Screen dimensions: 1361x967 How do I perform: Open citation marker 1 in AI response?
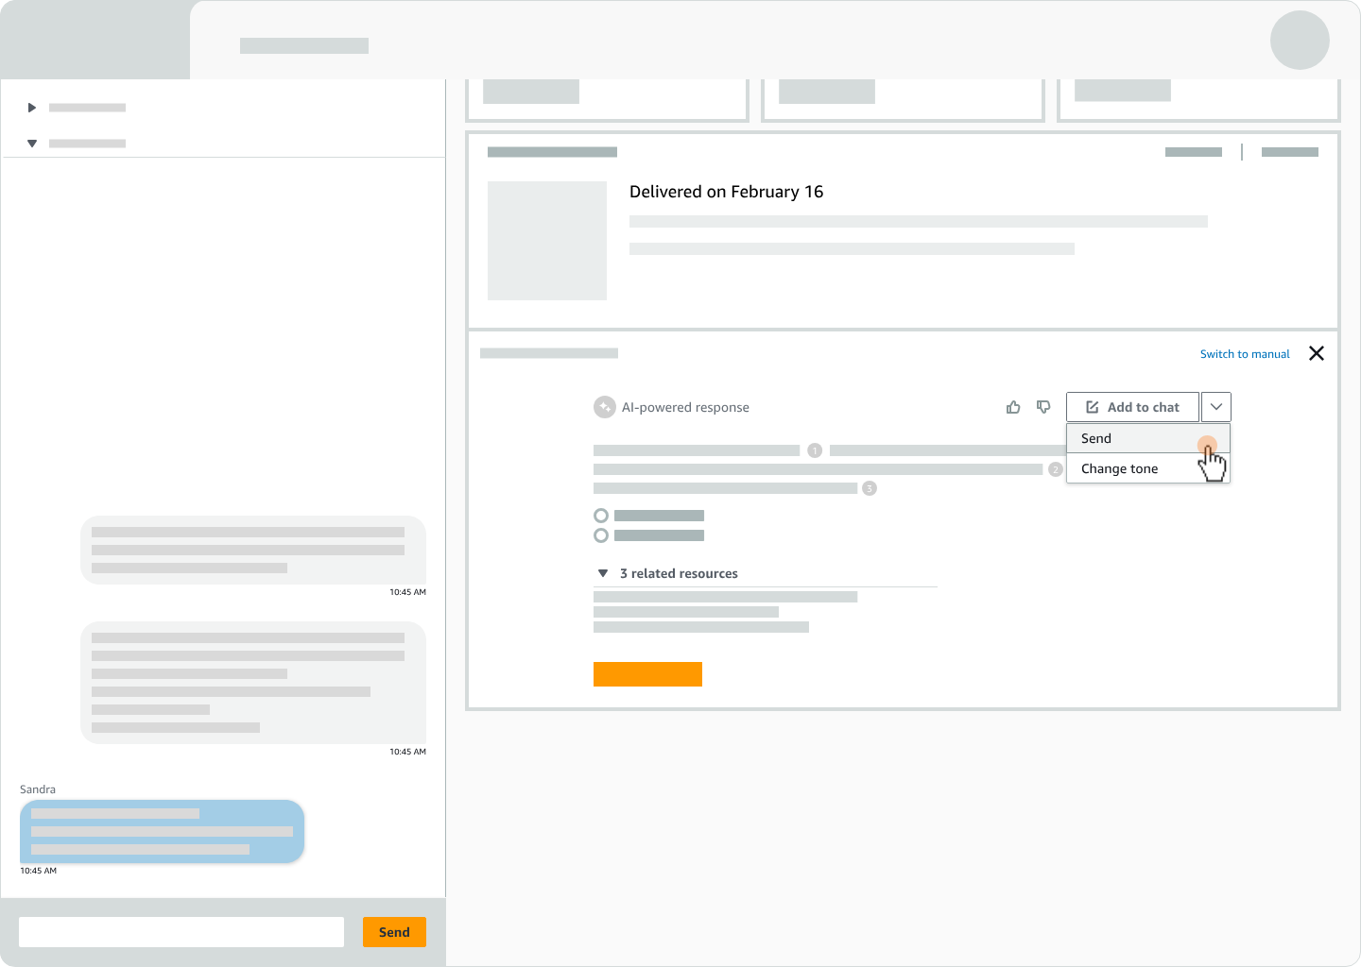pos(815,450)
